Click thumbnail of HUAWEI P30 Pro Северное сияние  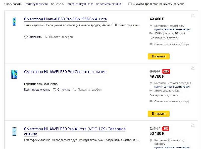point(14,74)
